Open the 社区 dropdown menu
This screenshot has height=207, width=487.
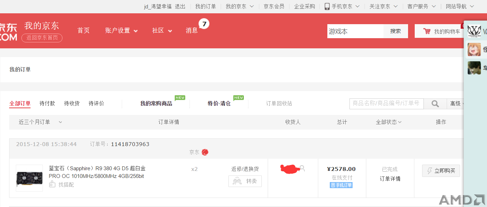pyautogui.click(x=162, y=30)
